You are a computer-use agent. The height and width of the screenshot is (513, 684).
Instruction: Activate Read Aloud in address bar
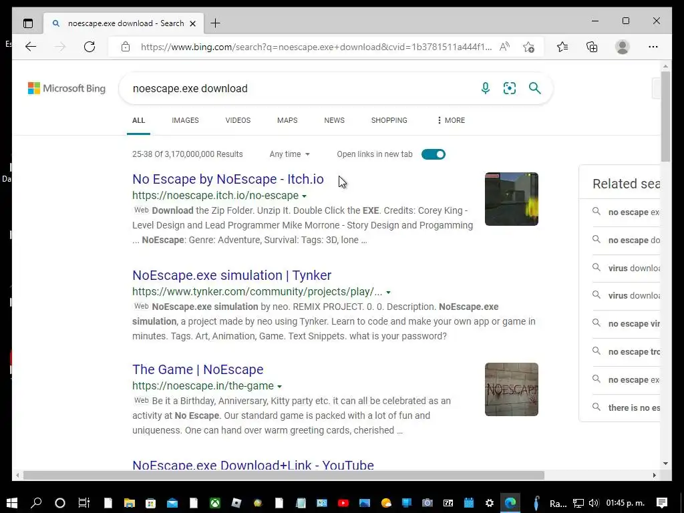(x=505, y=47)
